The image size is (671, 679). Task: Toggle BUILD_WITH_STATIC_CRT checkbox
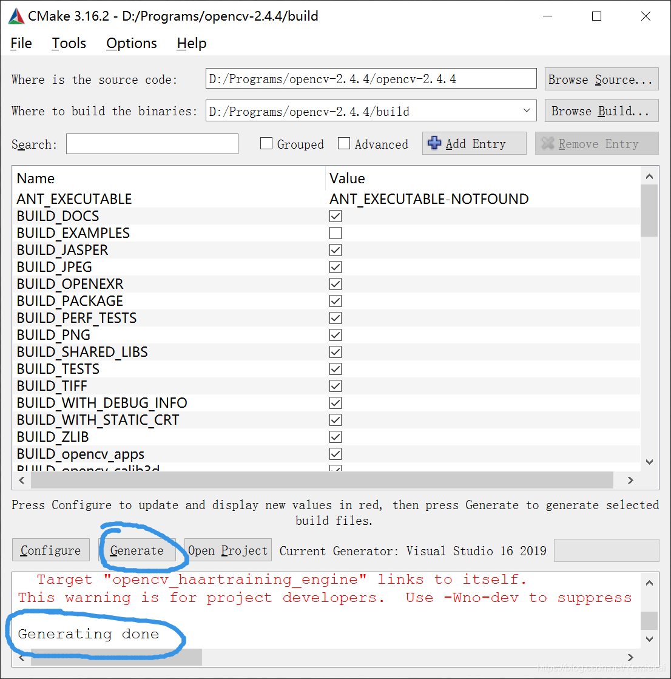(x=335, y=420)
